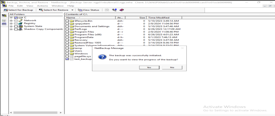275x116 pixels.
Task: Click the Users folder icon in list
Action: pyautogui.click(x=71, y=51)
